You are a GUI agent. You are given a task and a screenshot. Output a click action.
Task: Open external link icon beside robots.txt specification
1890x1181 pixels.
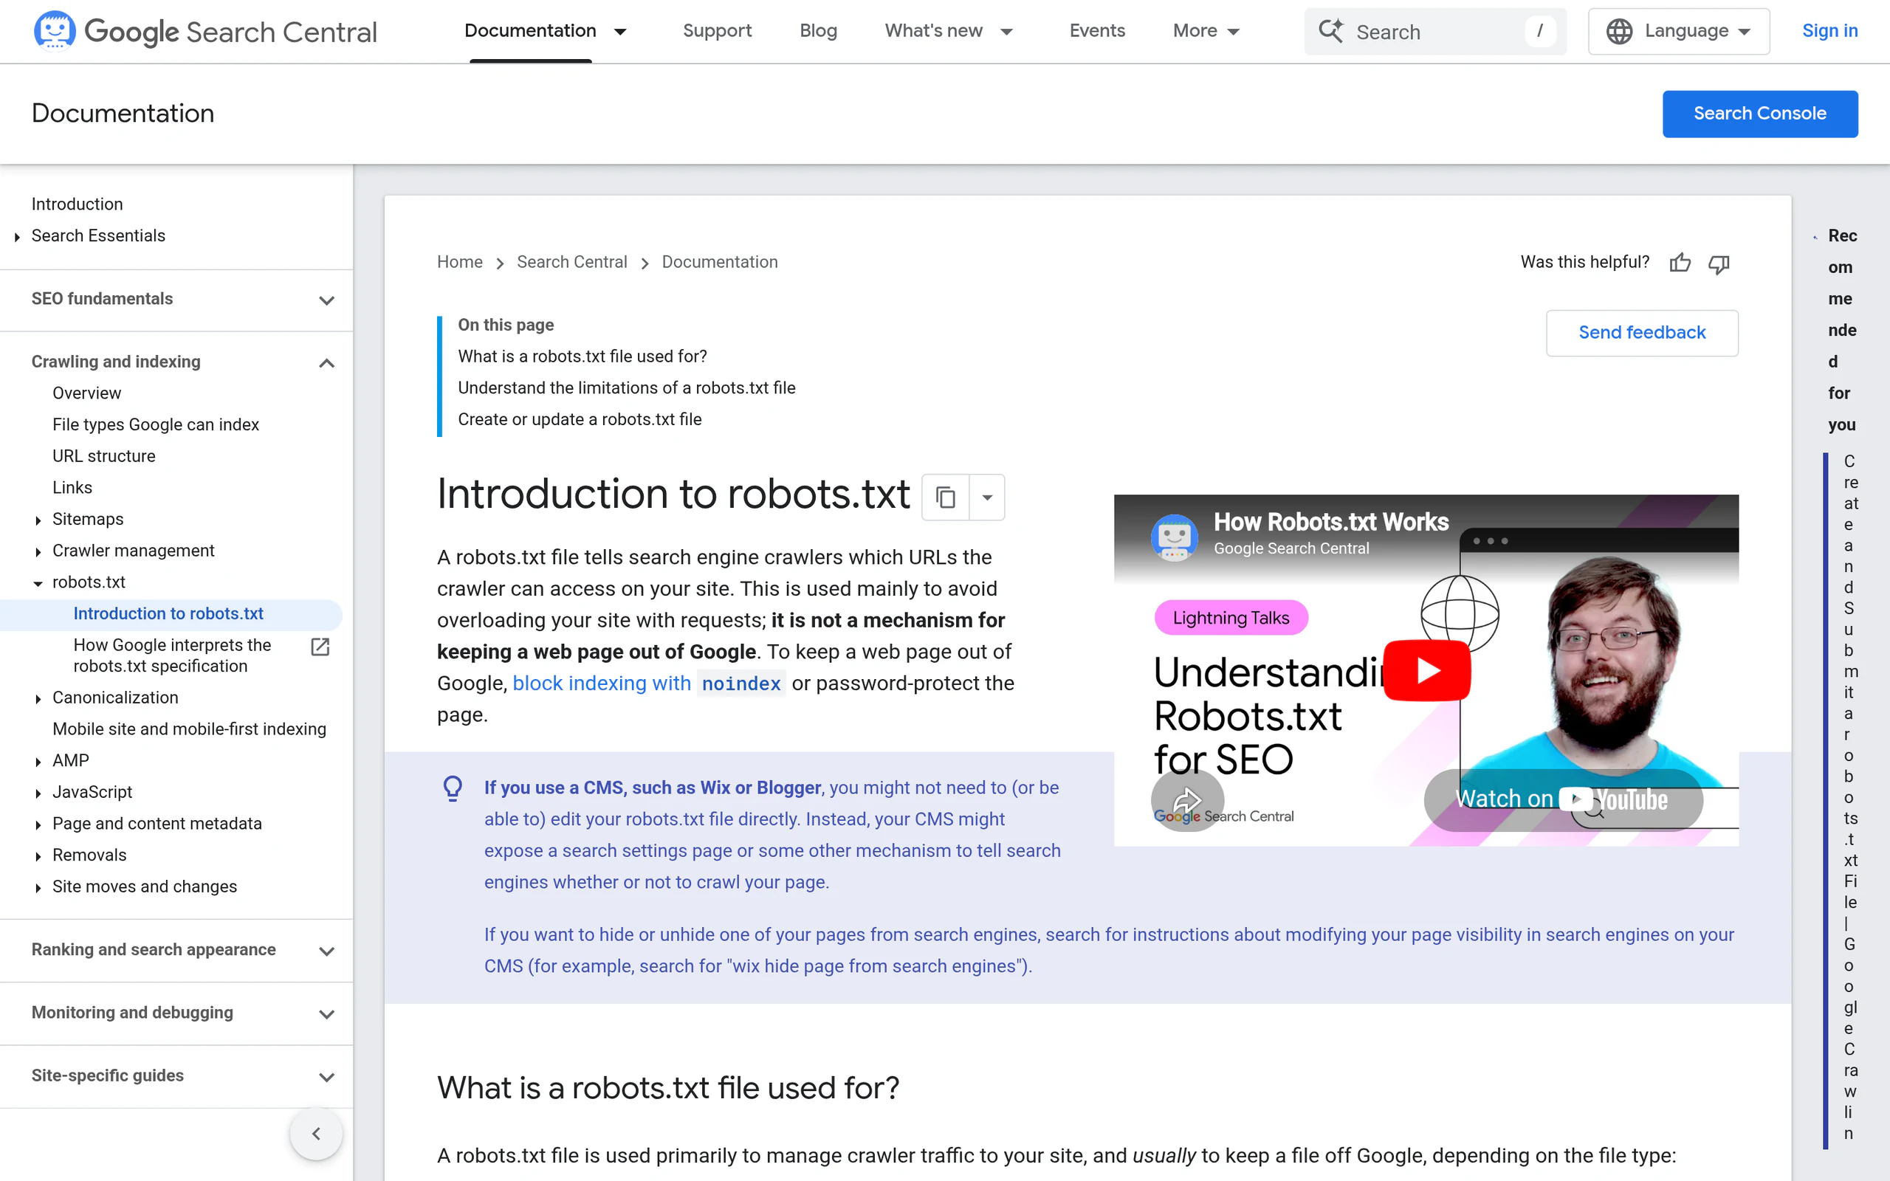click(x=320, y=647)
